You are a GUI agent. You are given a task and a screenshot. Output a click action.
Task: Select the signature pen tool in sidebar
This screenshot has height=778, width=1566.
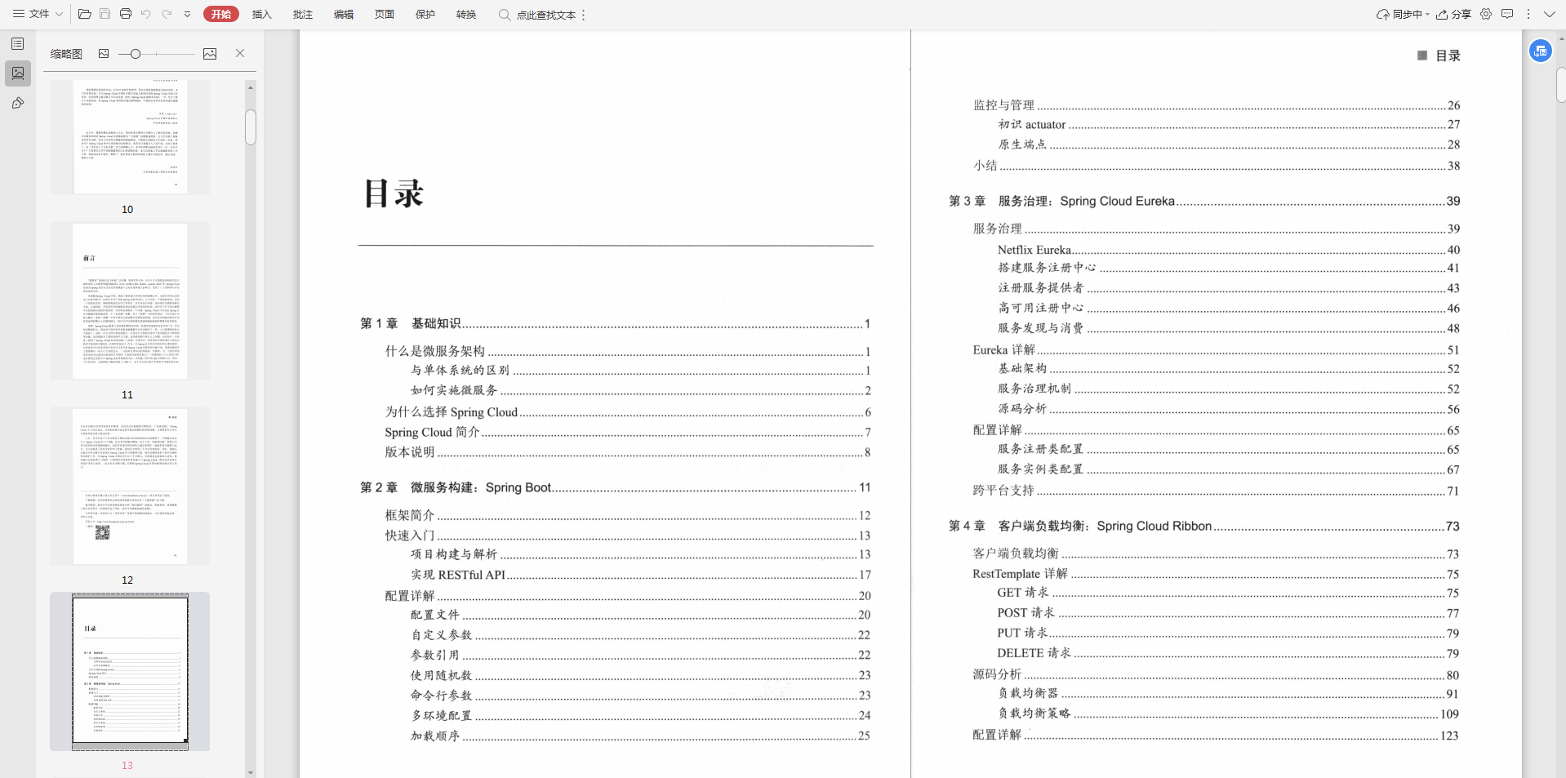[x=18, y=104]
